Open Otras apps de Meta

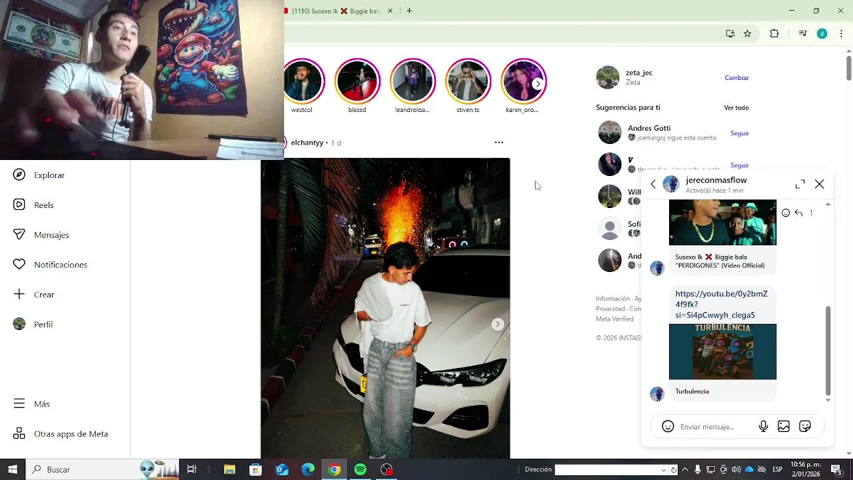pyautogui.click(x=61, y=434)
